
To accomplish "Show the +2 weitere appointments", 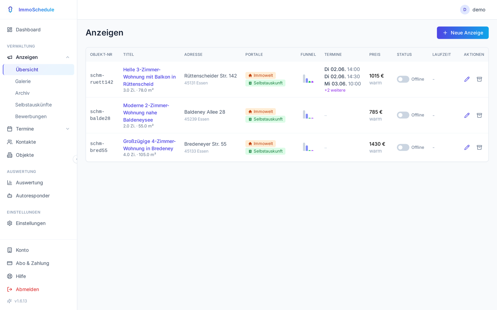I will click(335, 90).
